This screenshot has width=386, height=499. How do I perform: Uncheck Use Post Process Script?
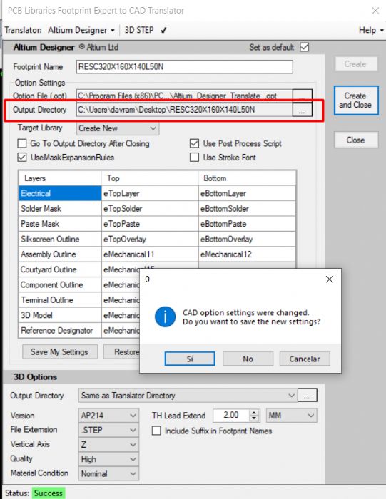(x=194, y=143)
